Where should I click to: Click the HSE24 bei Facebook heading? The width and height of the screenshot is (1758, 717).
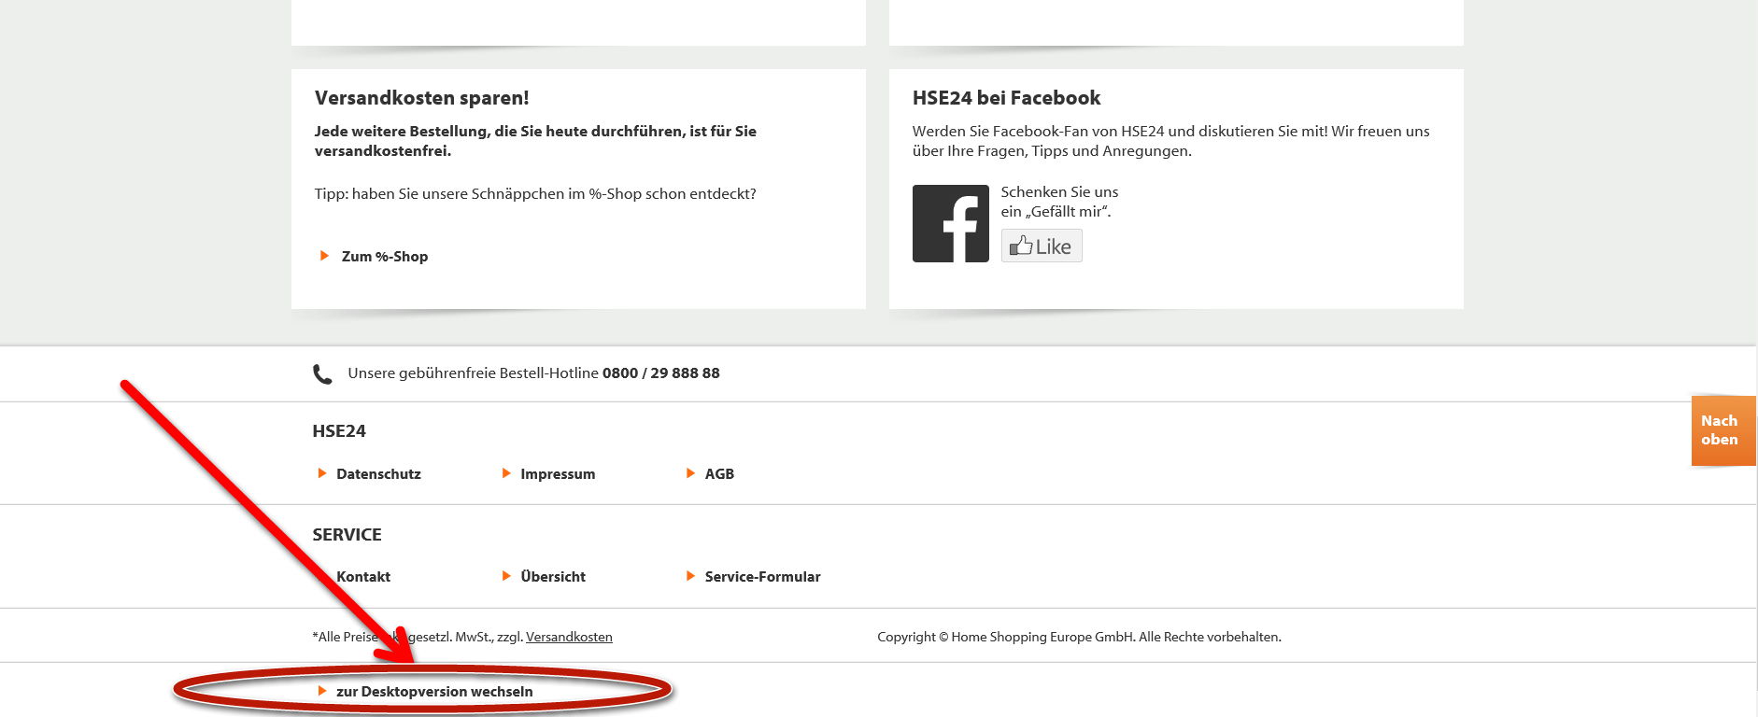coord(1006,98)
